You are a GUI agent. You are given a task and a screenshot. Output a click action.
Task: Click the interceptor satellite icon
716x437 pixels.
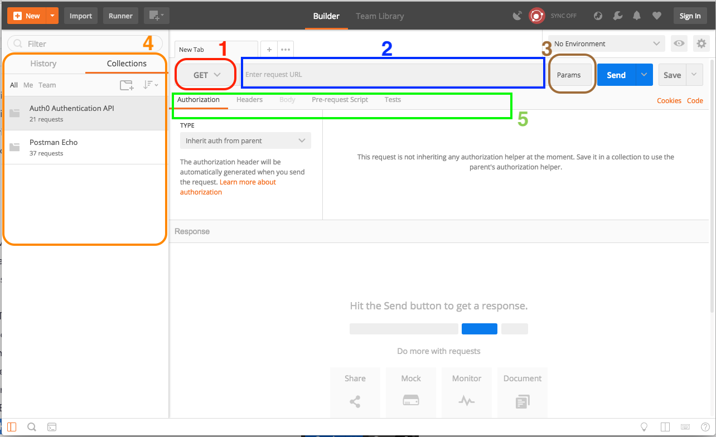(x=517, y=16)
